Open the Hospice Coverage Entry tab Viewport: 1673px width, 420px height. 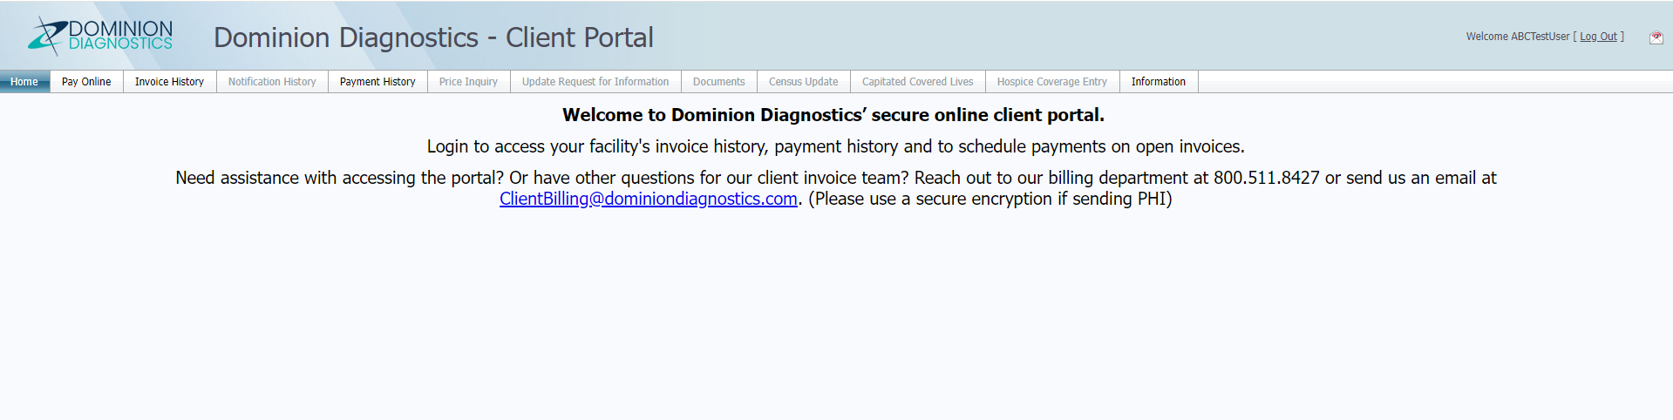point(1051,82)
